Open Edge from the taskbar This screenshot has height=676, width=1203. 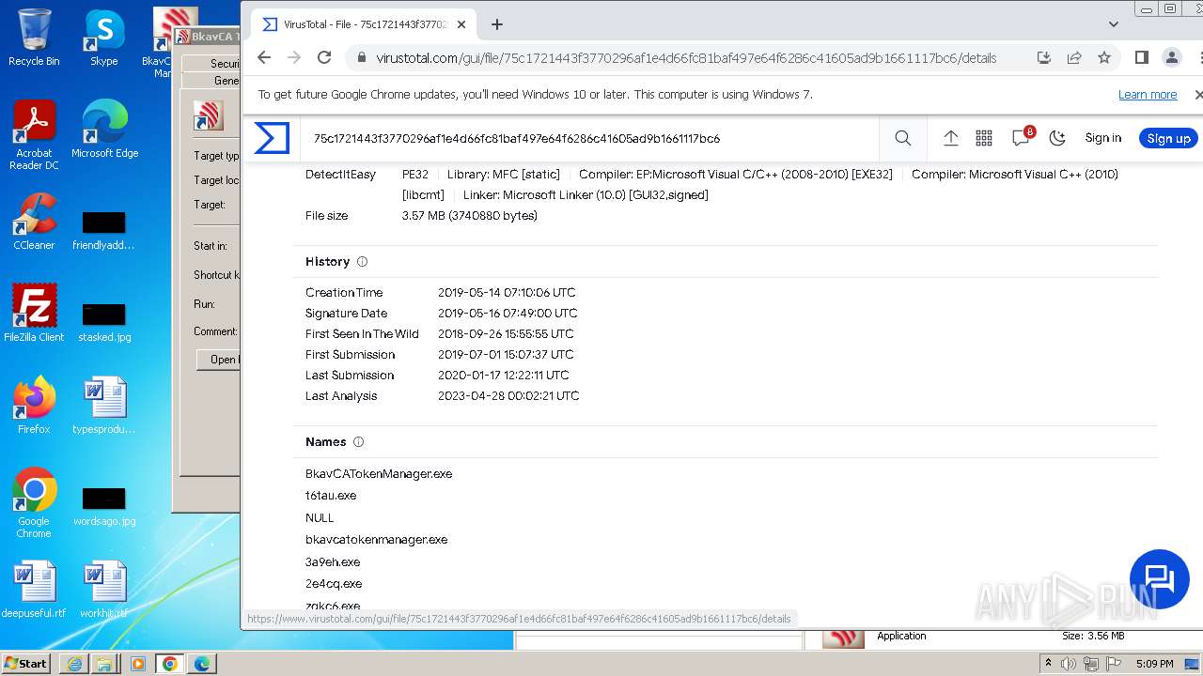pos(202,664)
